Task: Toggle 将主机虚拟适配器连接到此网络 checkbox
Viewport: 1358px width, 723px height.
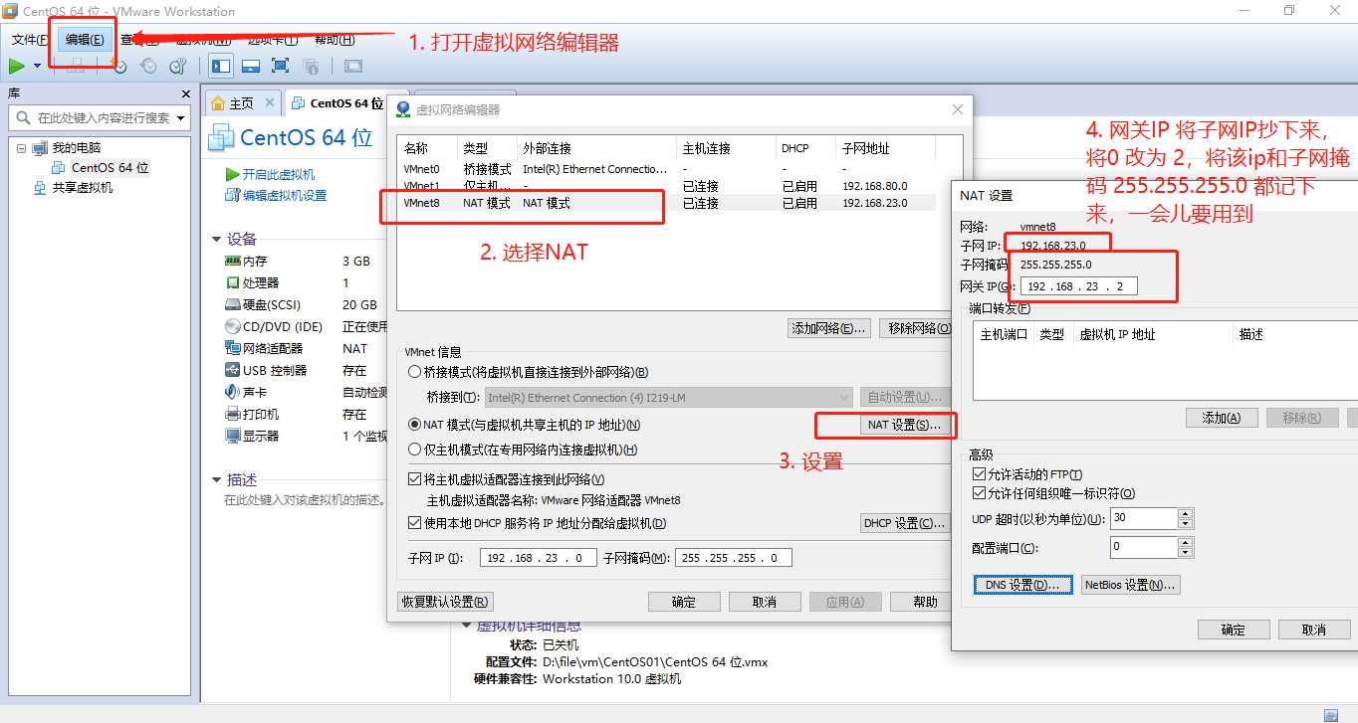Action: [x=415, y=479]
